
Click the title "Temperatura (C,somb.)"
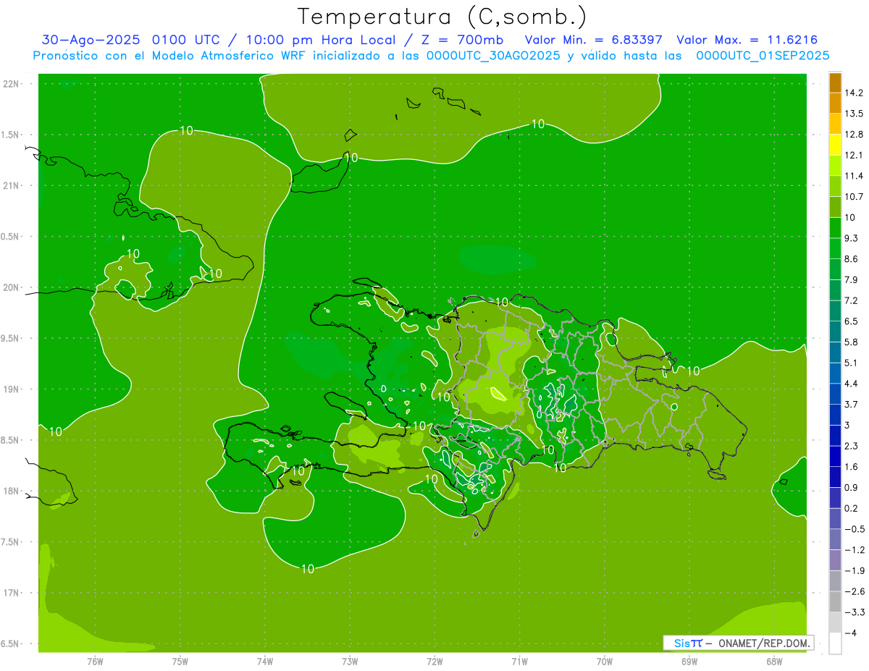pyautogui.click(x=442, y=17)
